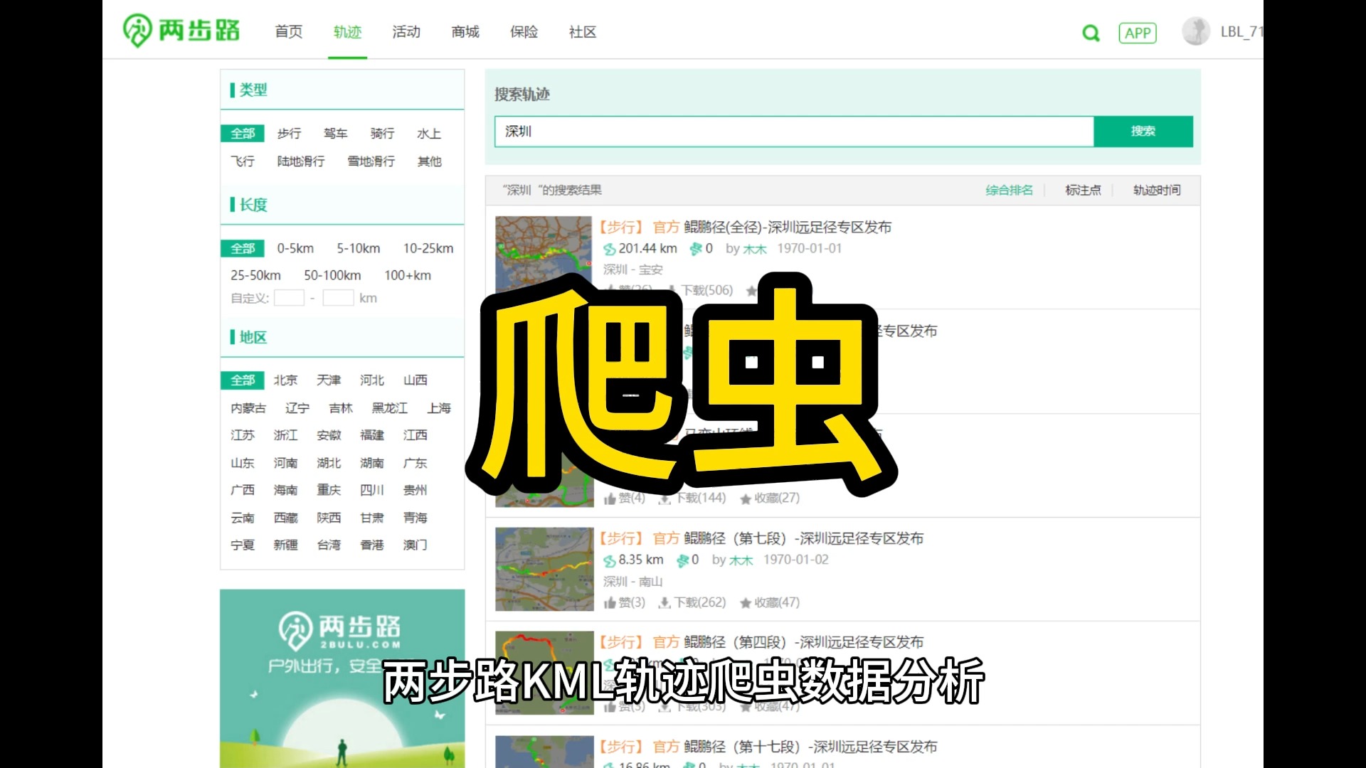Click the 赞 thumbs-up icon on 鲲鹏径(全径)
The width and height of the screenshot is (1366, 768).
[610, 290]
